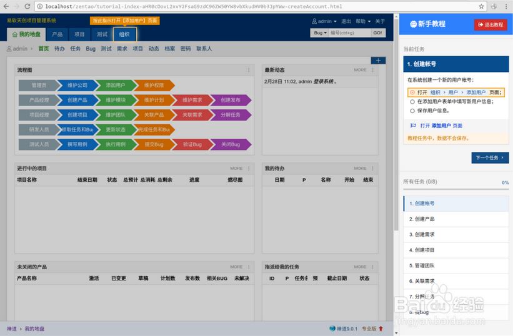Open 动态 in the sub navigation

click(154, 49)
